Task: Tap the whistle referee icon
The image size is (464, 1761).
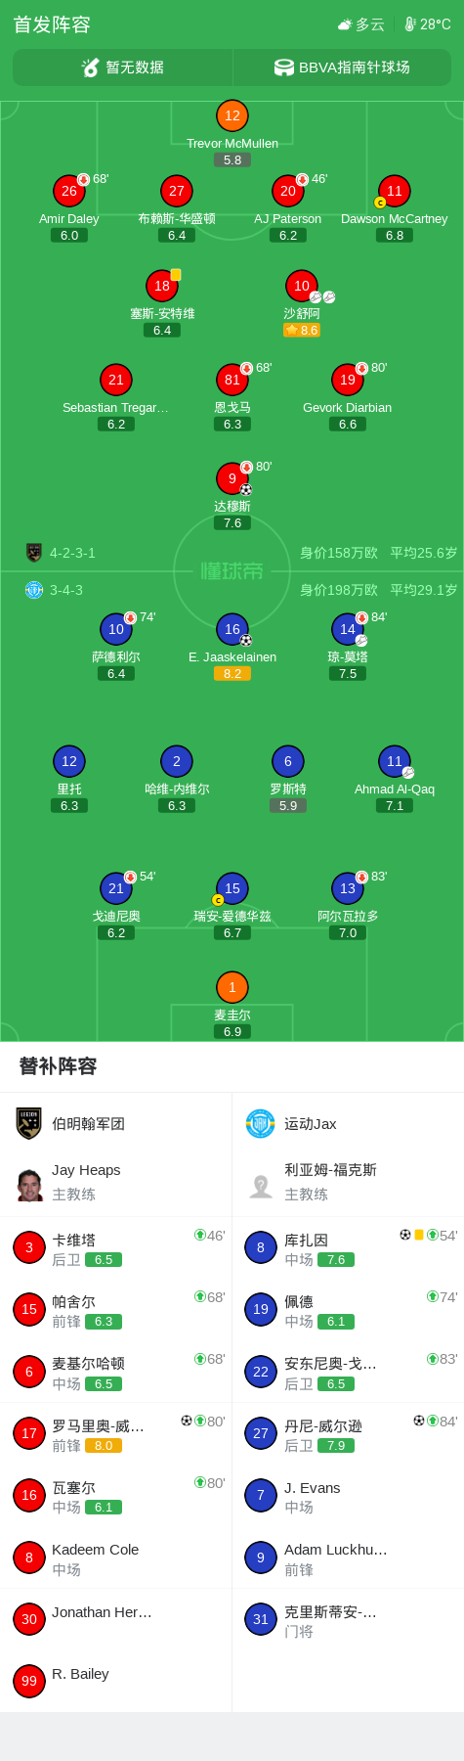Action: tap(91, 68)
